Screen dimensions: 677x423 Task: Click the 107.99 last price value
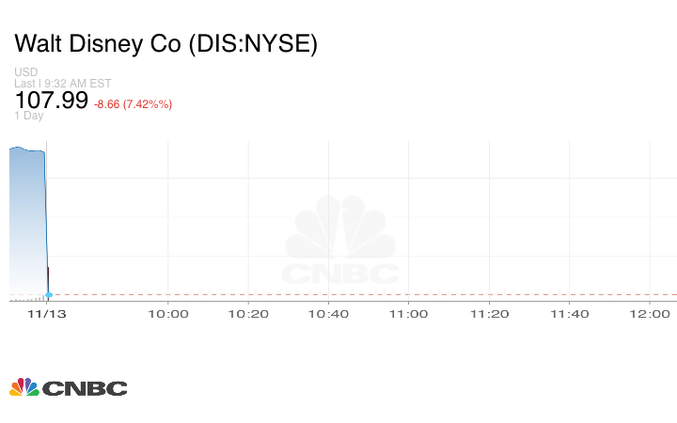click(x=52, y=100)
